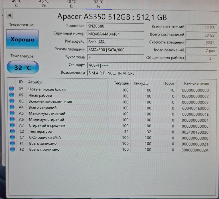Click the status orb for Всего прочитано
Image resolution: width=219 pixels, height=199 pixels.
click(13, 149)
